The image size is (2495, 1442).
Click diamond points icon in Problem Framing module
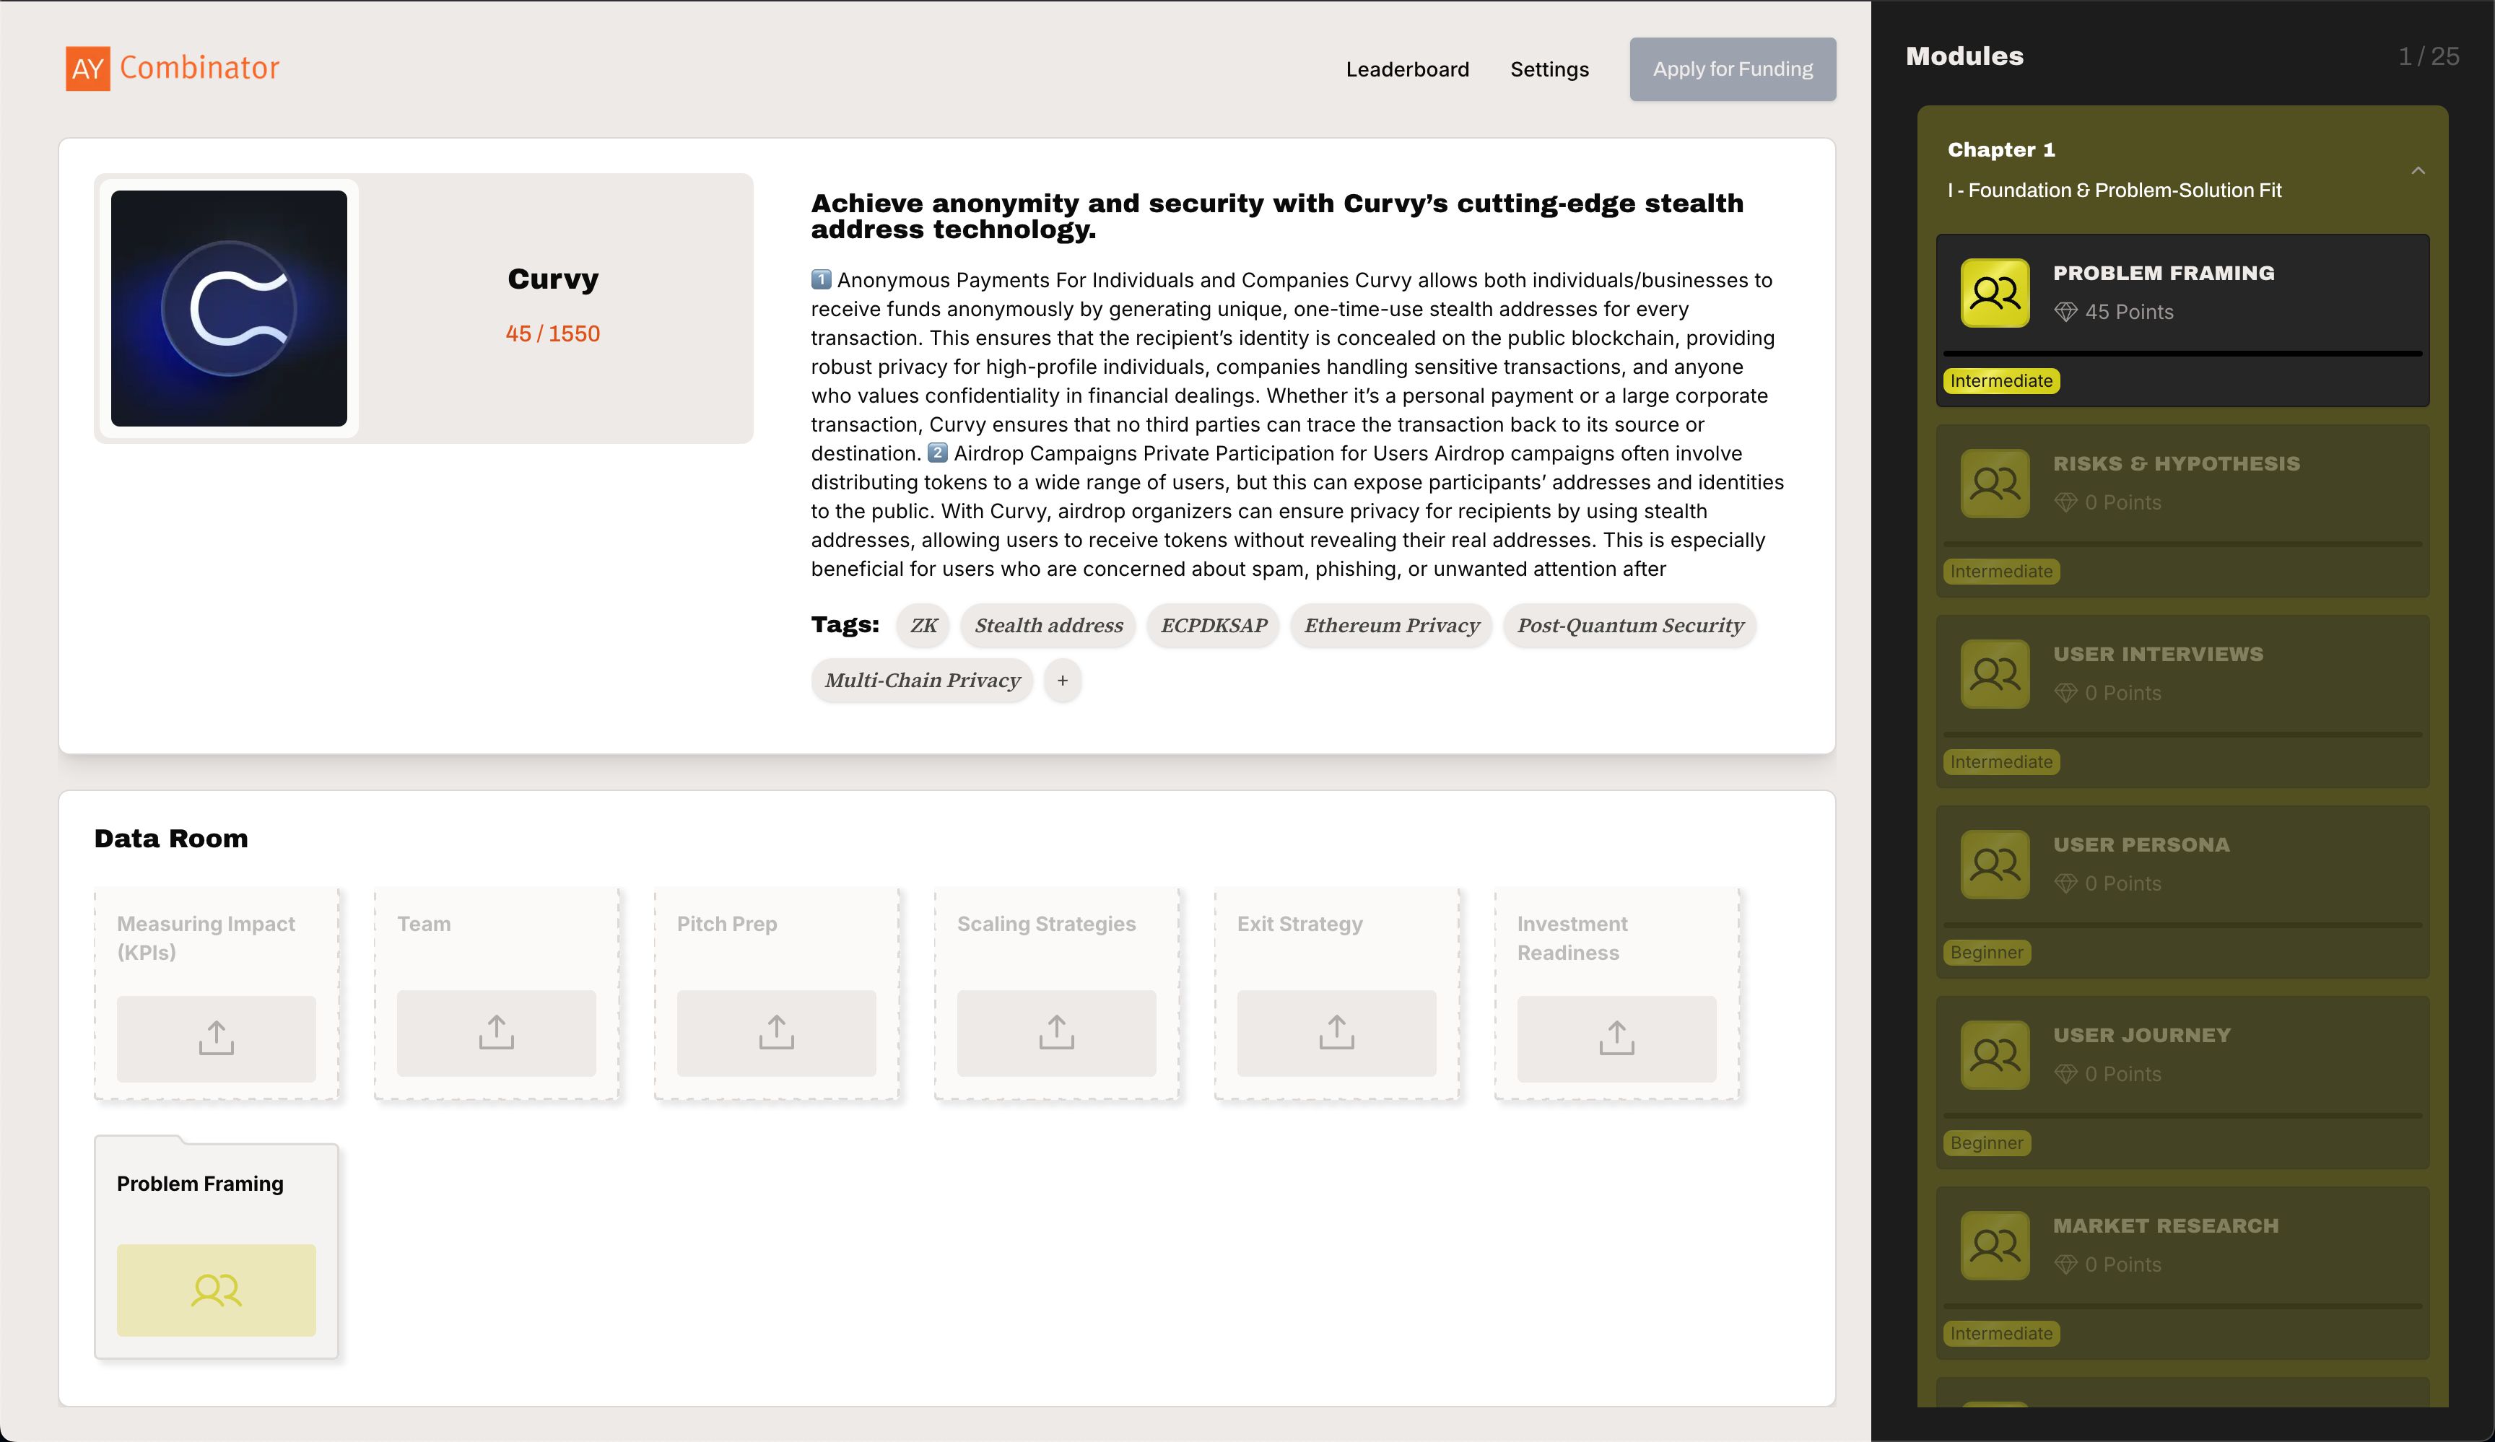(2065, 312)
